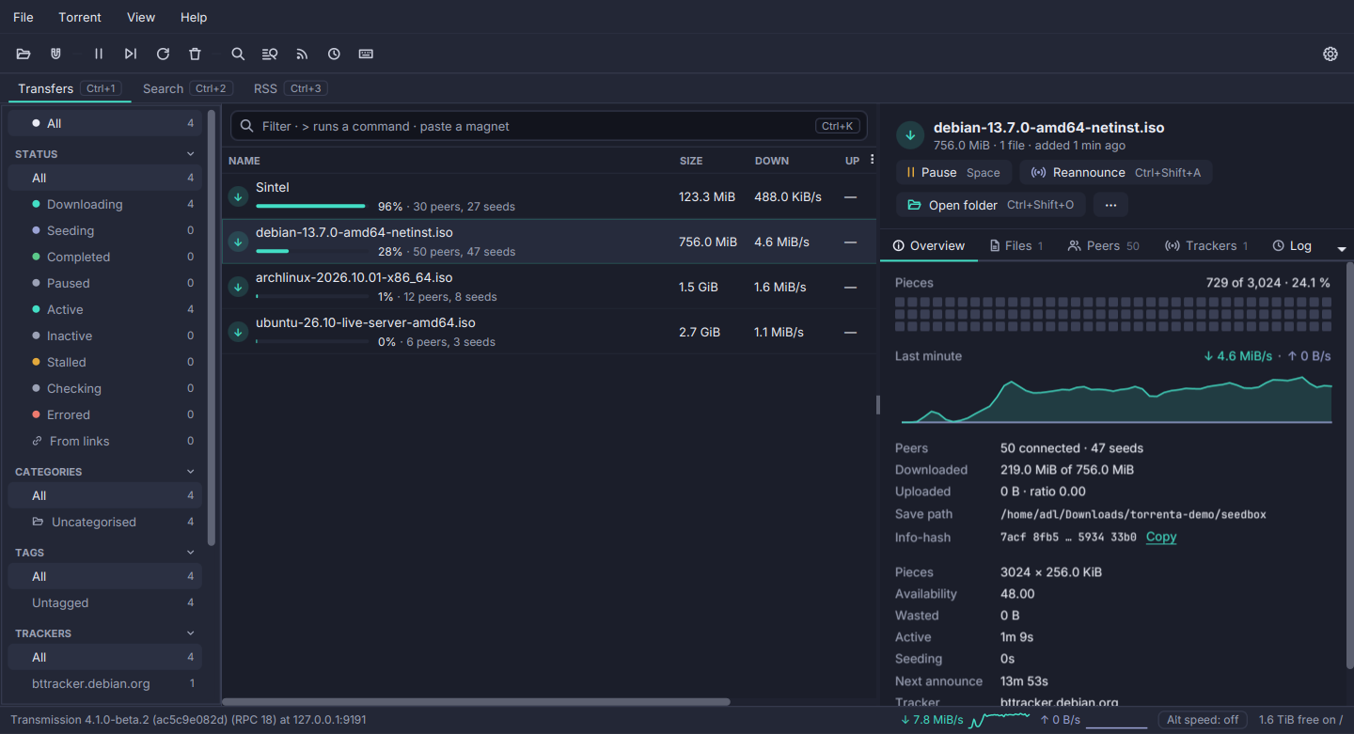The width and height of the screenshot is (1354, 734).
Task: Click the magnifier icon in the top toolbar
Action: 238,55
